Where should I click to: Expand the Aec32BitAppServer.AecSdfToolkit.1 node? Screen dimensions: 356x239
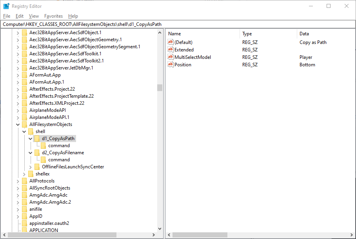(x=18, y=54)
